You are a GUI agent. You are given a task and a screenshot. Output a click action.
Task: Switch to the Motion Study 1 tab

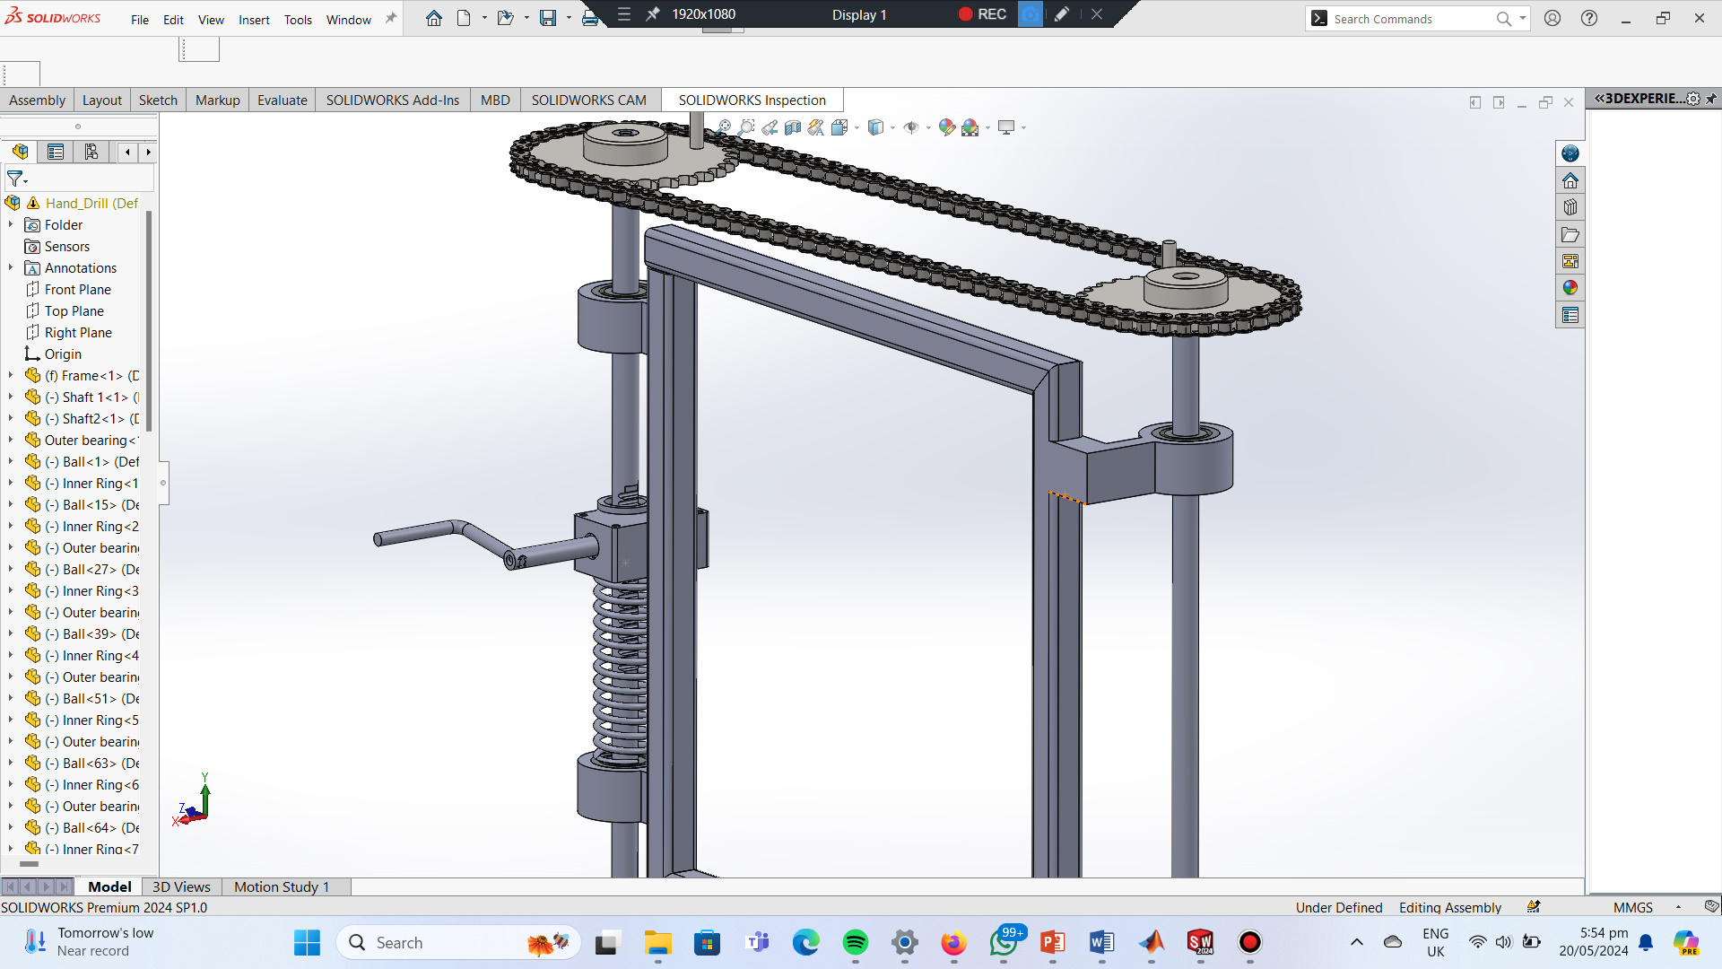(x=282, y=886)
